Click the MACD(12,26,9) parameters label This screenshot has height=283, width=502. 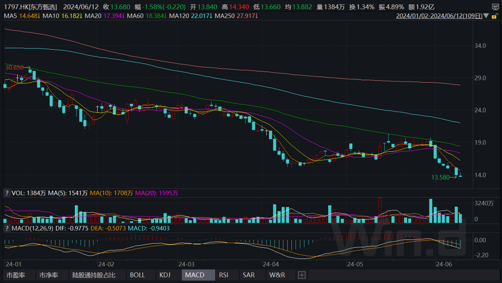(33, 228)
